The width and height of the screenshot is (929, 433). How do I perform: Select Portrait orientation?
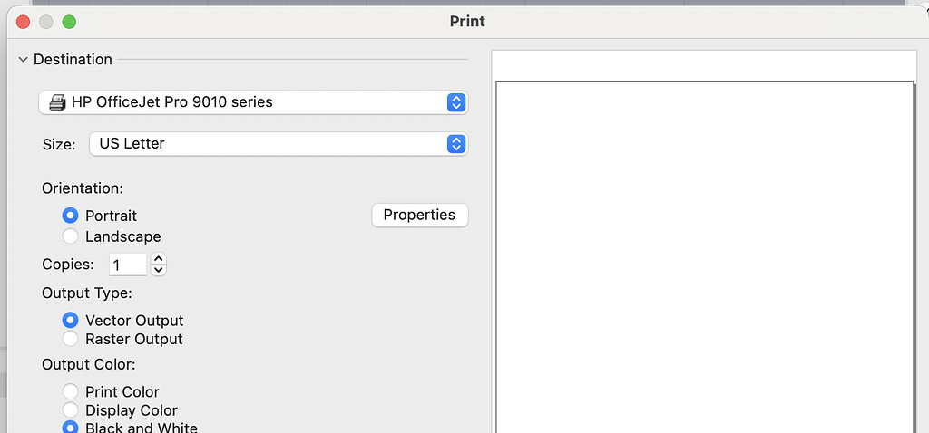click(x=70, y=216)
